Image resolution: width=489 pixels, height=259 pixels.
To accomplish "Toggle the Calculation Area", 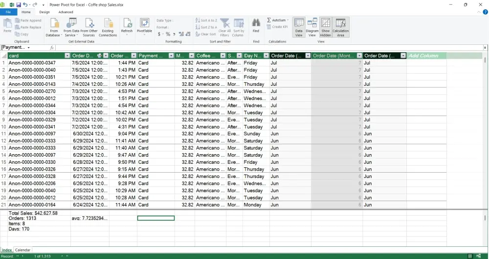I will click(x=340, y=27).
